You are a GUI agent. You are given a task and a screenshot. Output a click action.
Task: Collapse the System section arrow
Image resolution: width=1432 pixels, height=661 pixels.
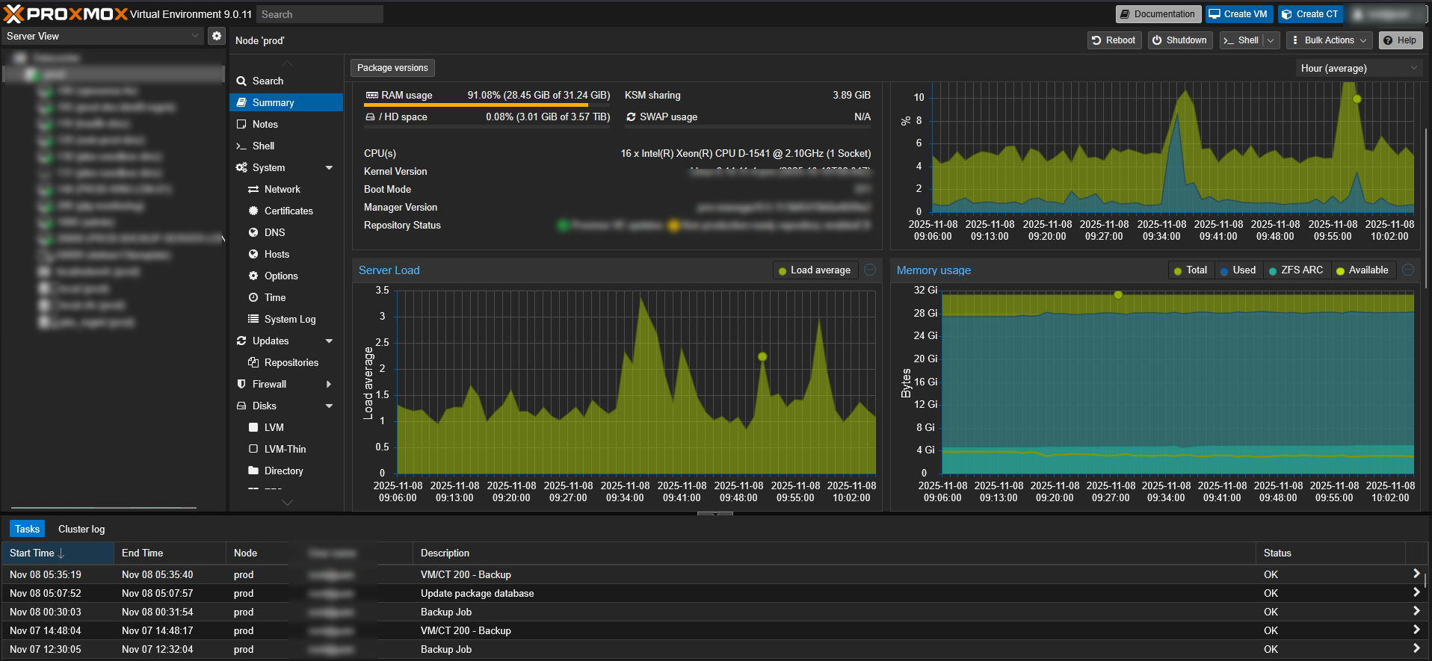(x=329, y=167)
